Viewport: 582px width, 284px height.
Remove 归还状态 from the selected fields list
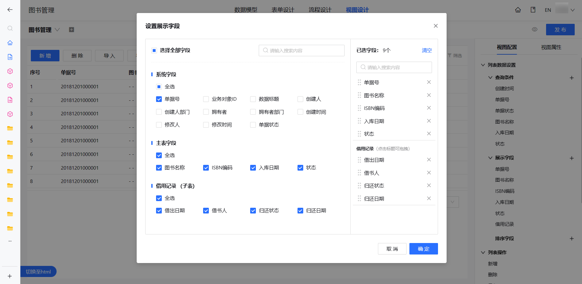coord(429,186)
